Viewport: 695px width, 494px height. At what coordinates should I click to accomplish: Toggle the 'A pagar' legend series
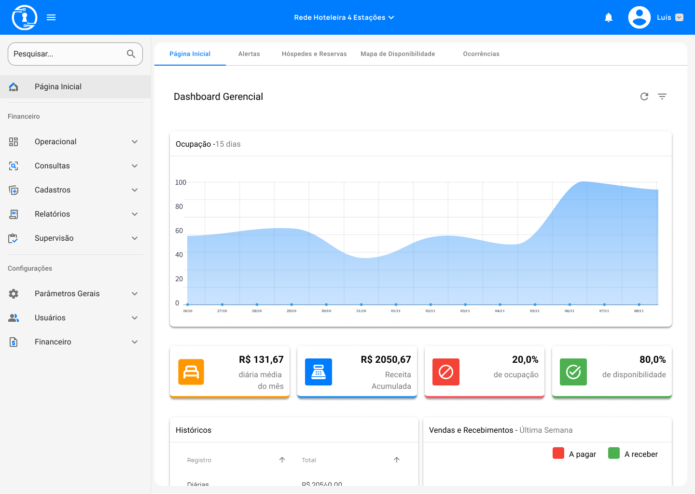click(x=574, y=454)
